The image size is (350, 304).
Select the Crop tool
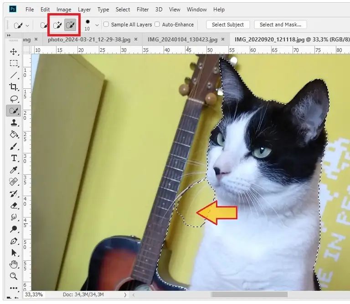coord(14,87)
